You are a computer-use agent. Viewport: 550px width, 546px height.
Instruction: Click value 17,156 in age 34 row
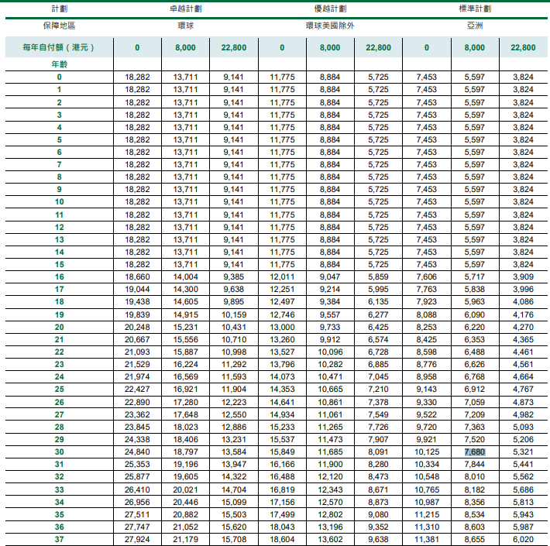(282, 502)
